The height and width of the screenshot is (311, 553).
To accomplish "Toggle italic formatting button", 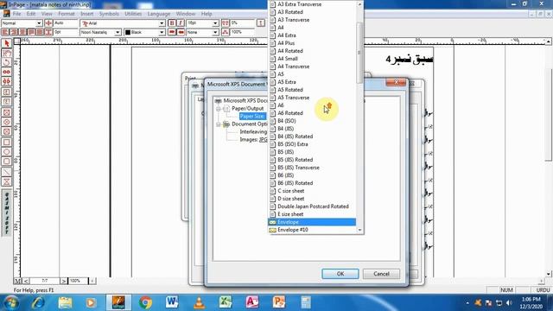I will (x=181, y=23).
